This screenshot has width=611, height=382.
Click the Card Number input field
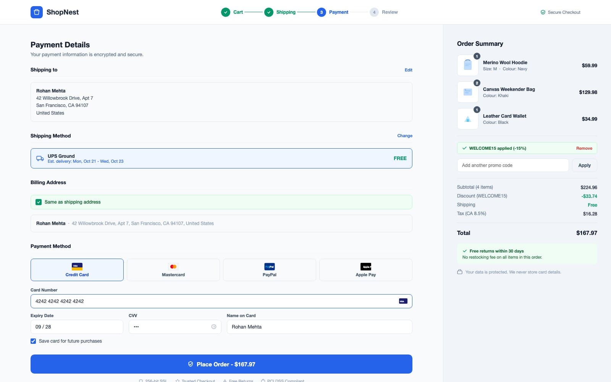click(221, 301)
